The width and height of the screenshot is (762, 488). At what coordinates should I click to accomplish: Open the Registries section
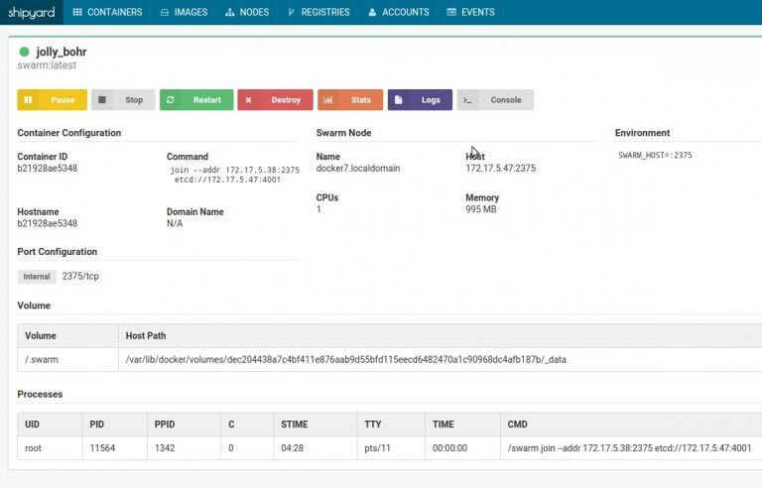318,12
